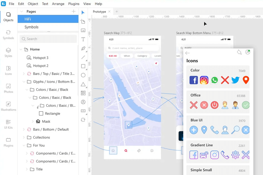Expand Bars / Bottom / Default layer
The width and height of the screenshot is (263, 175).
pos(24,129)
